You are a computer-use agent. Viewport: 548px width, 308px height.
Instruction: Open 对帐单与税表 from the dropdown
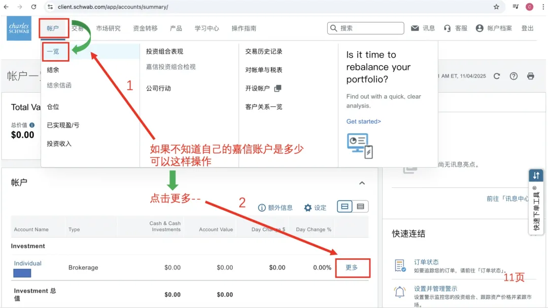264,70
